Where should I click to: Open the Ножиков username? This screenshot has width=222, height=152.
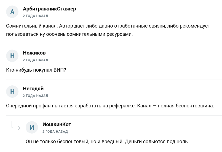(x=34, y=53)
